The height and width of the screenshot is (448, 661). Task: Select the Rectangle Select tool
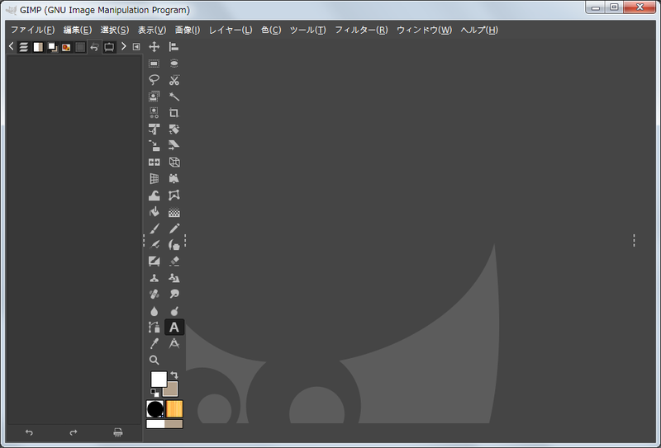[x=154, y=64]
